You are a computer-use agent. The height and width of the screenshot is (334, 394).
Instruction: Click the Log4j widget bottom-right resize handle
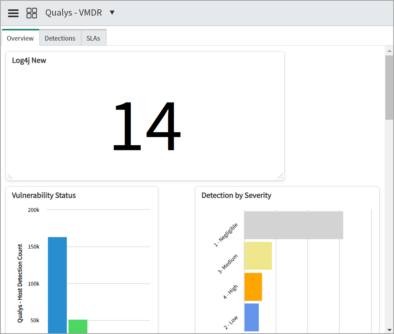click(280, 176)
